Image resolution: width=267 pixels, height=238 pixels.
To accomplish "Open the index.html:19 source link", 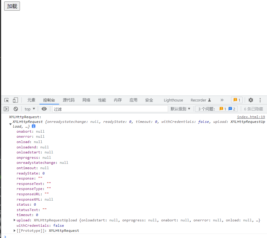I will (x=251, y=117).
